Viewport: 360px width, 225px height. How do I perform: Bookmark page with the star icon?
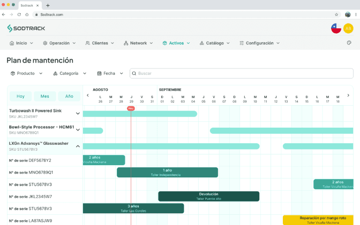coord(336,14)
